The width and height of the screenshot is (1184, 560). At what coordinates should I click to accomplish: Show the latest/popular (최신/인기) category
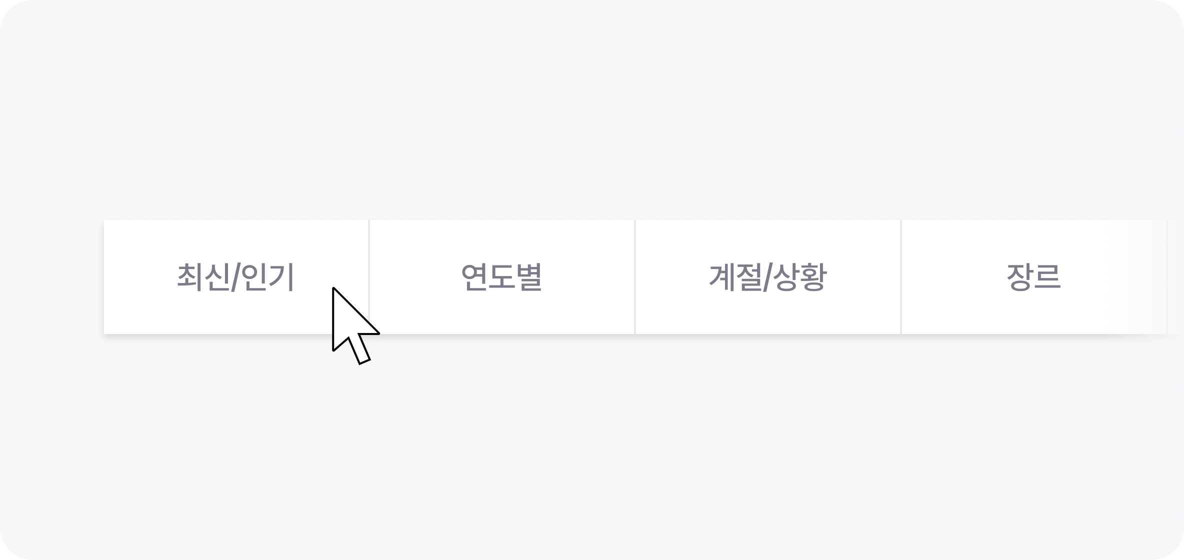point(235,277)
